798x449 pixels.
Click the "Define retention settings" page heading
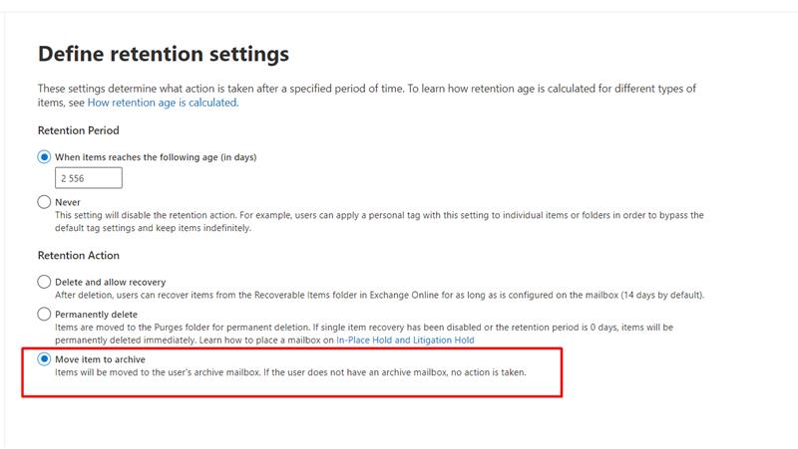click(163, 54)
